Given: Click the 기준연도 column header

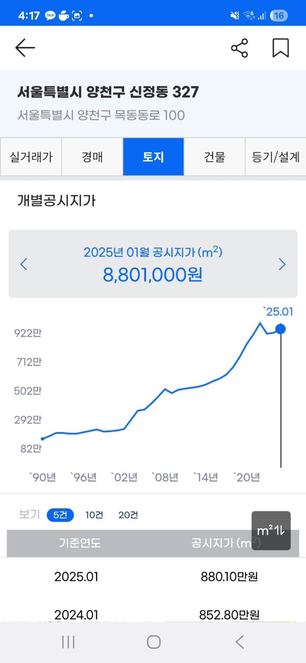Looking at the screenshot, I should point(80,543).
